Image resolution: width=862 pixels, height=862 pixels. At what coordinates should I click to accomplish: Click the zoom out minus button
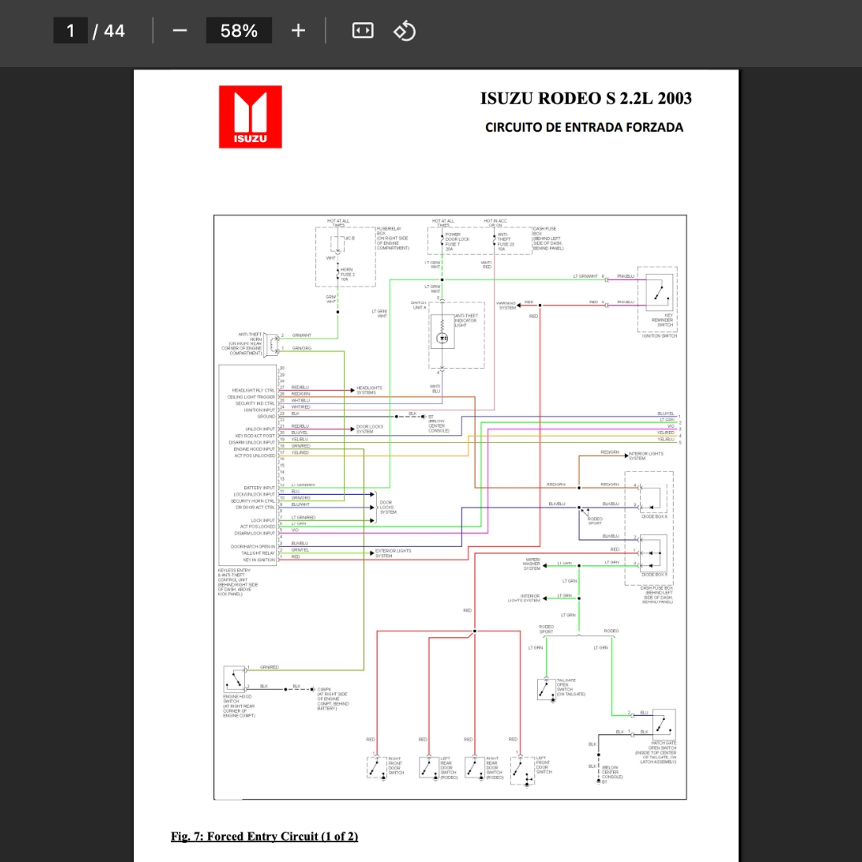(180, 31)
